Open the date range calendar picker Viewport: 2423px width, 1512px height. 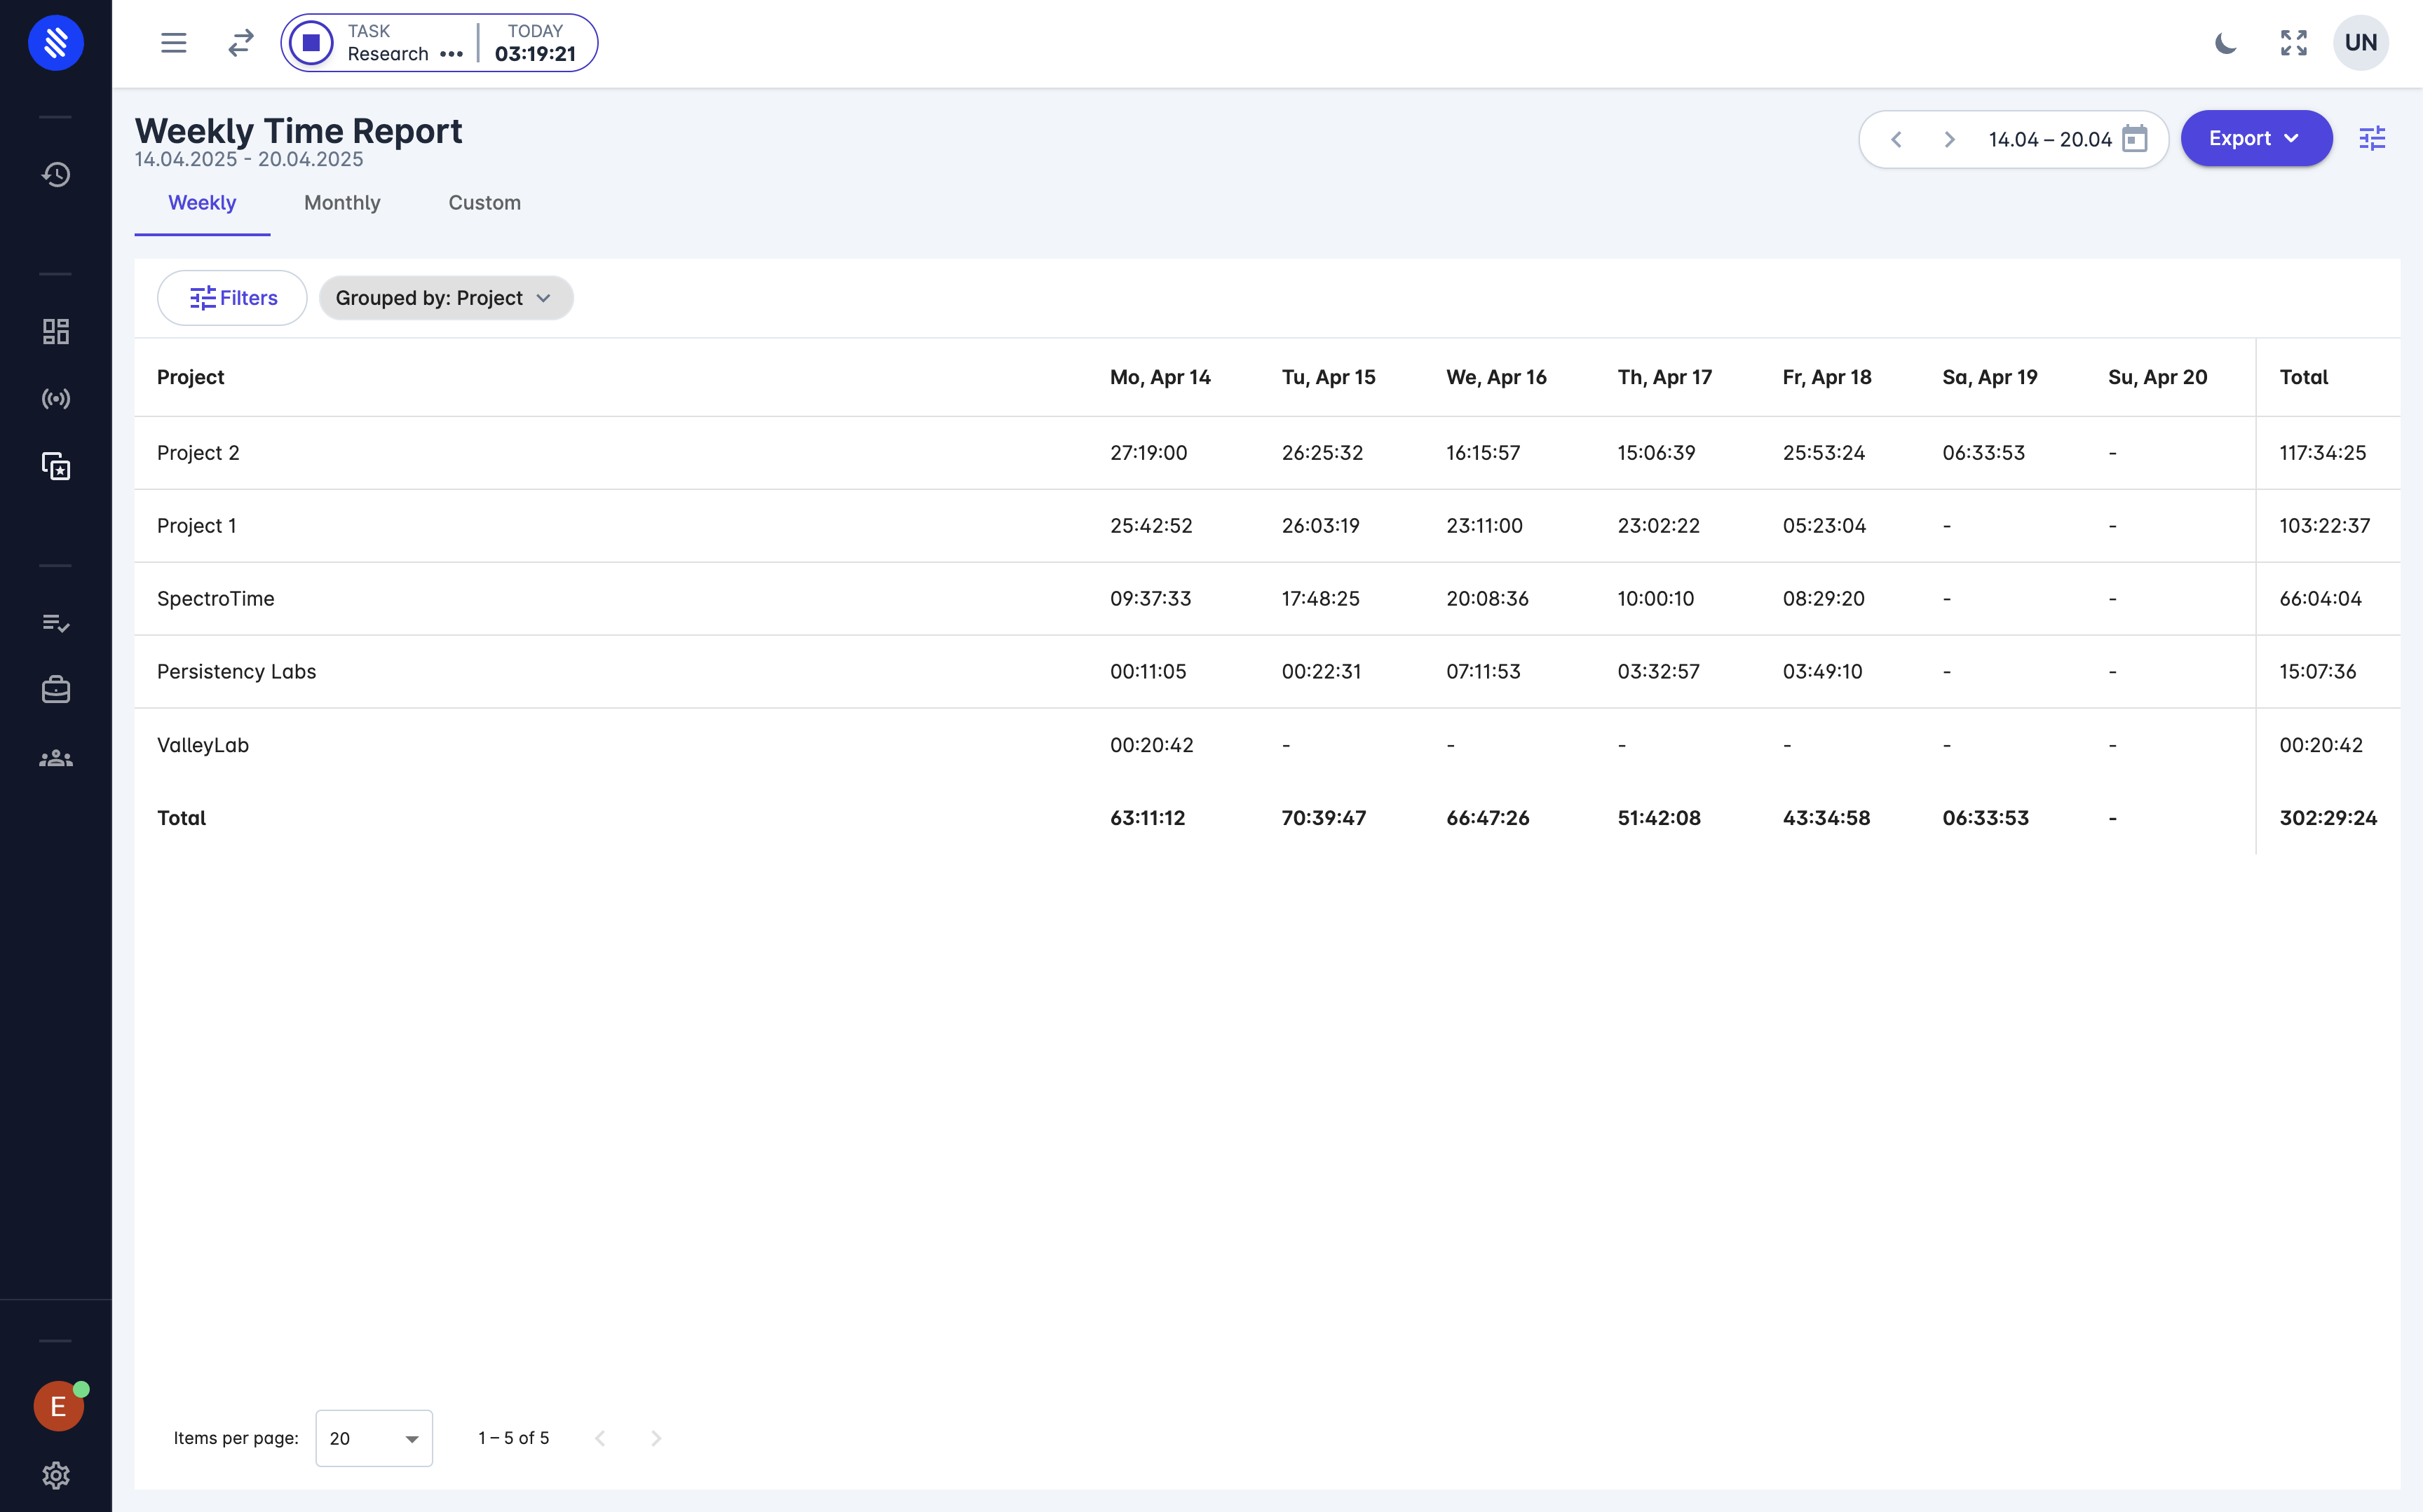pos(2134,139)
